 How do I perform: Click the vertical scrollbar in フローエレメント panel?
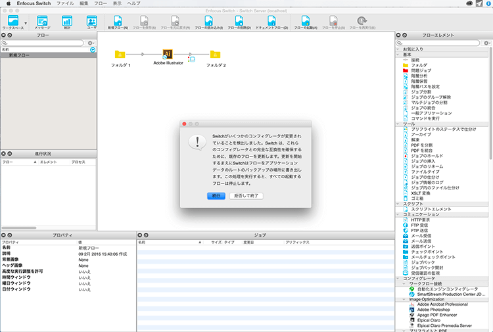tap(490, 104)
